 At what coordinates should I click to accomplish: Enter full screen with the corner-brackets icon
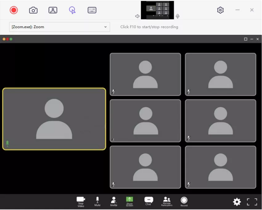coord(252,202)
